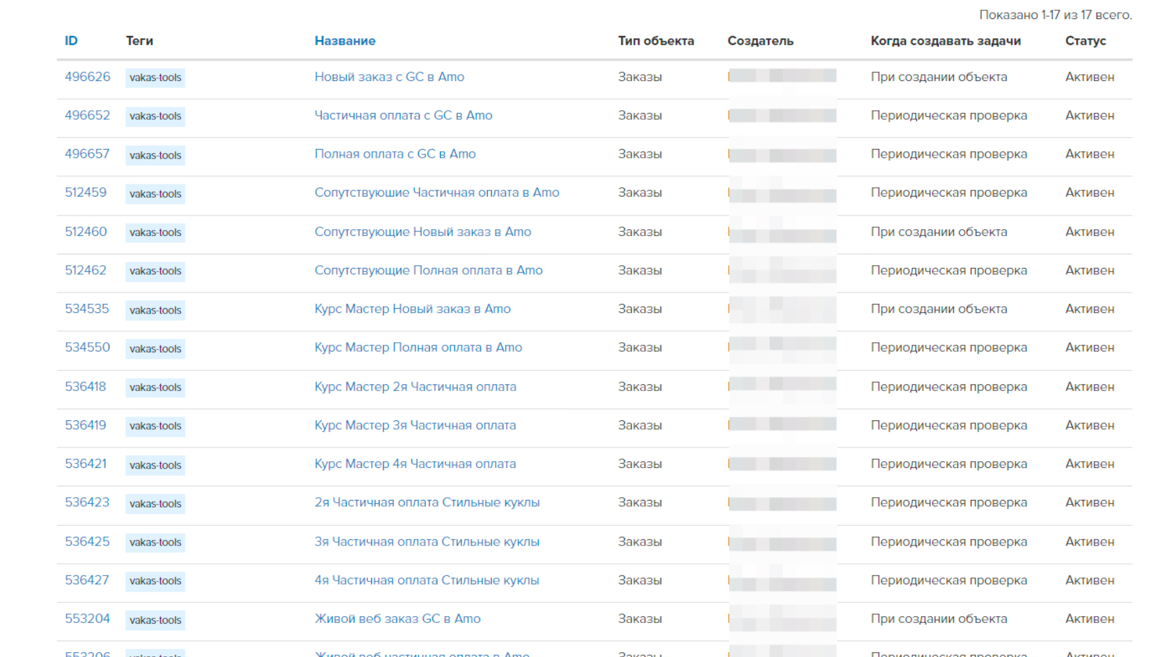This screenshot has width=1151, height=657.
Task: Open process ID 536425
Action: [x=87, y=541]
